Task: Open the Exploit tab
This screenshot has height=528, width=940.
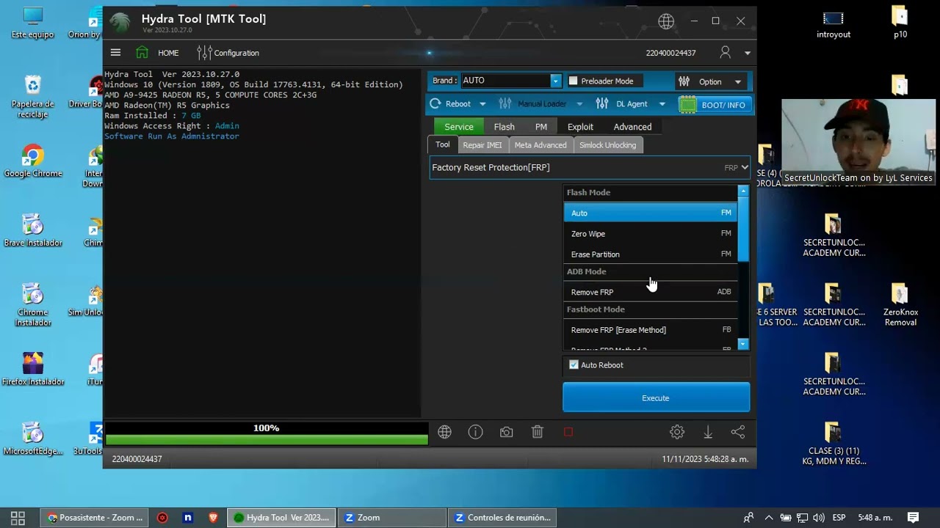Action: (580, 127)
